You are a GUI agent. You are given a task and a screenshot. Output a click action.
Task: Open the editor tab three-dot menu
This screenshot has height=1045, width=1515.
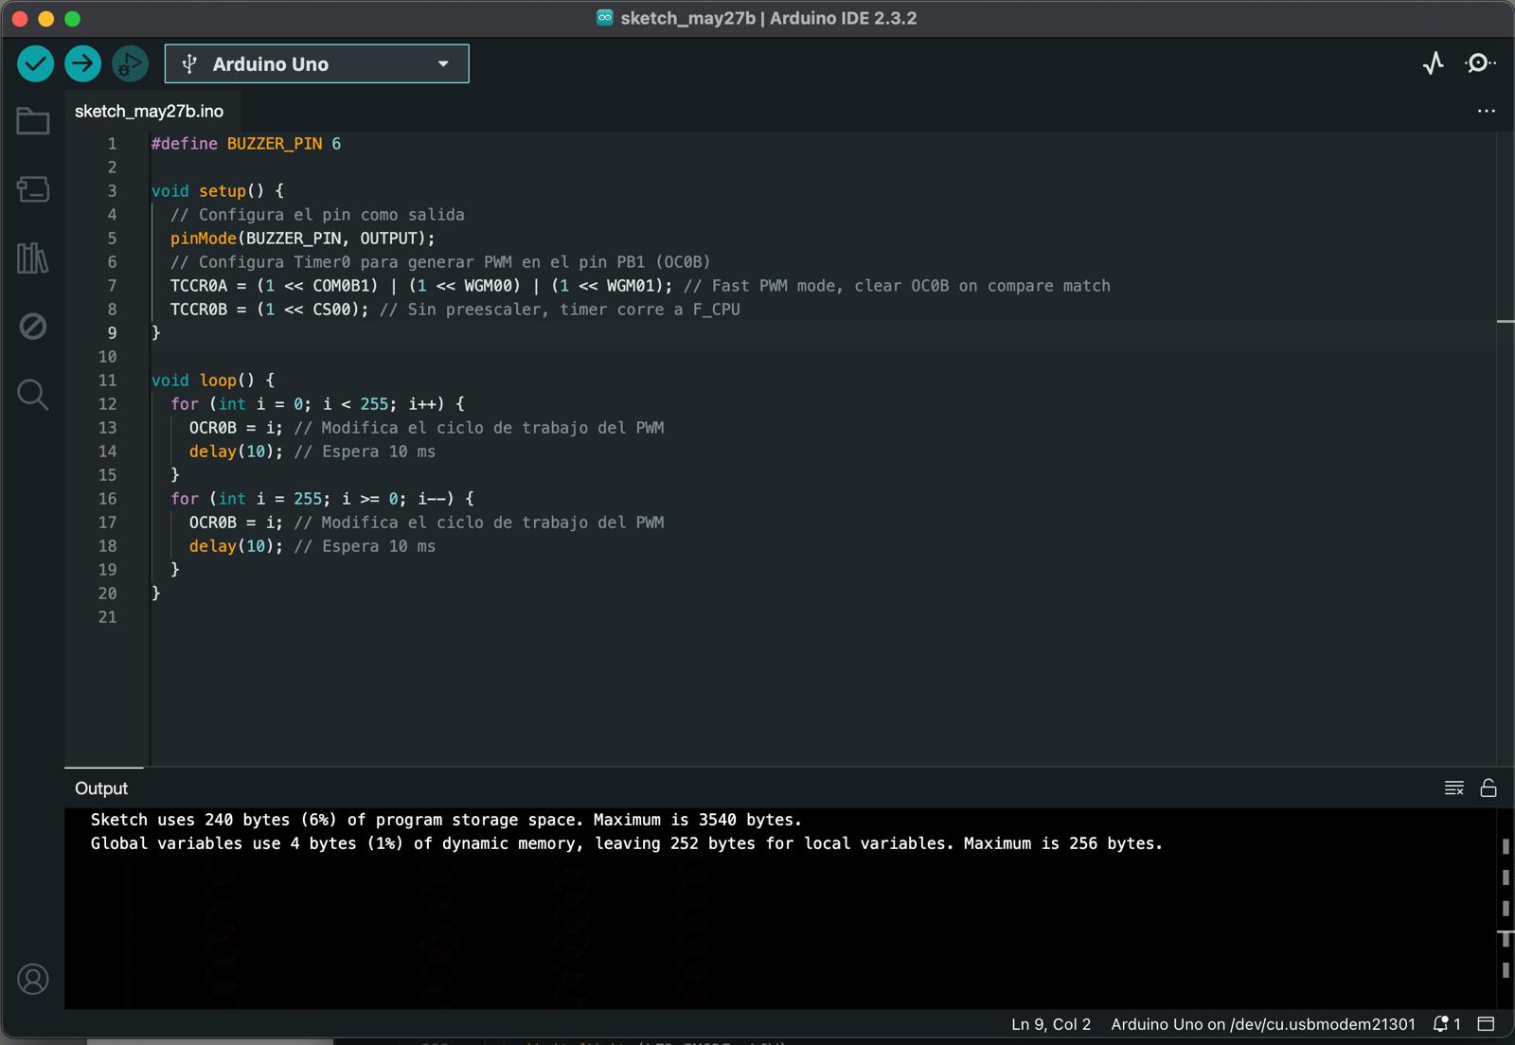[x=1487, y=111]
